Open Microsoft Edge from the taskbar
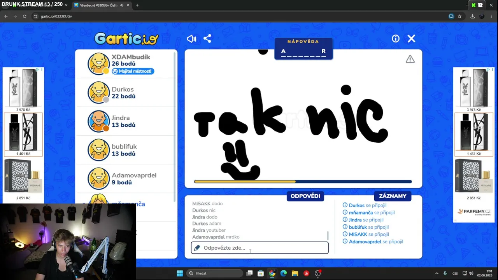 pyautogui.click(x=283, y=273)
